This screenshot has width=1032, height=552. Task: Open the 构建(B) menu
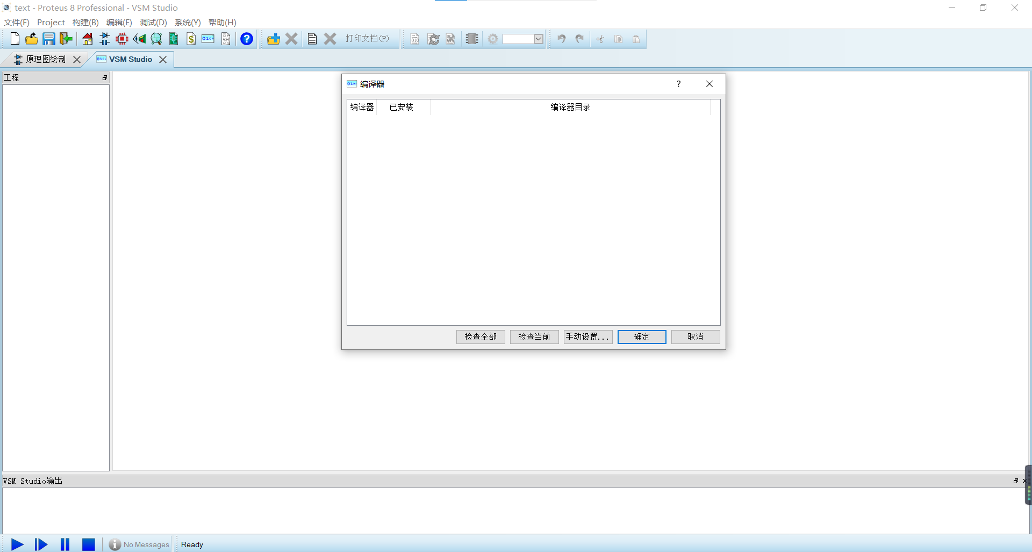pyautogui.click(x=85, y=22)
